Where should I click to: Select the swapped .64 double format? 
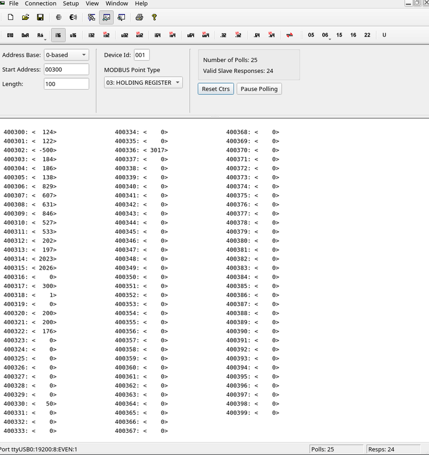click(272, 35)
